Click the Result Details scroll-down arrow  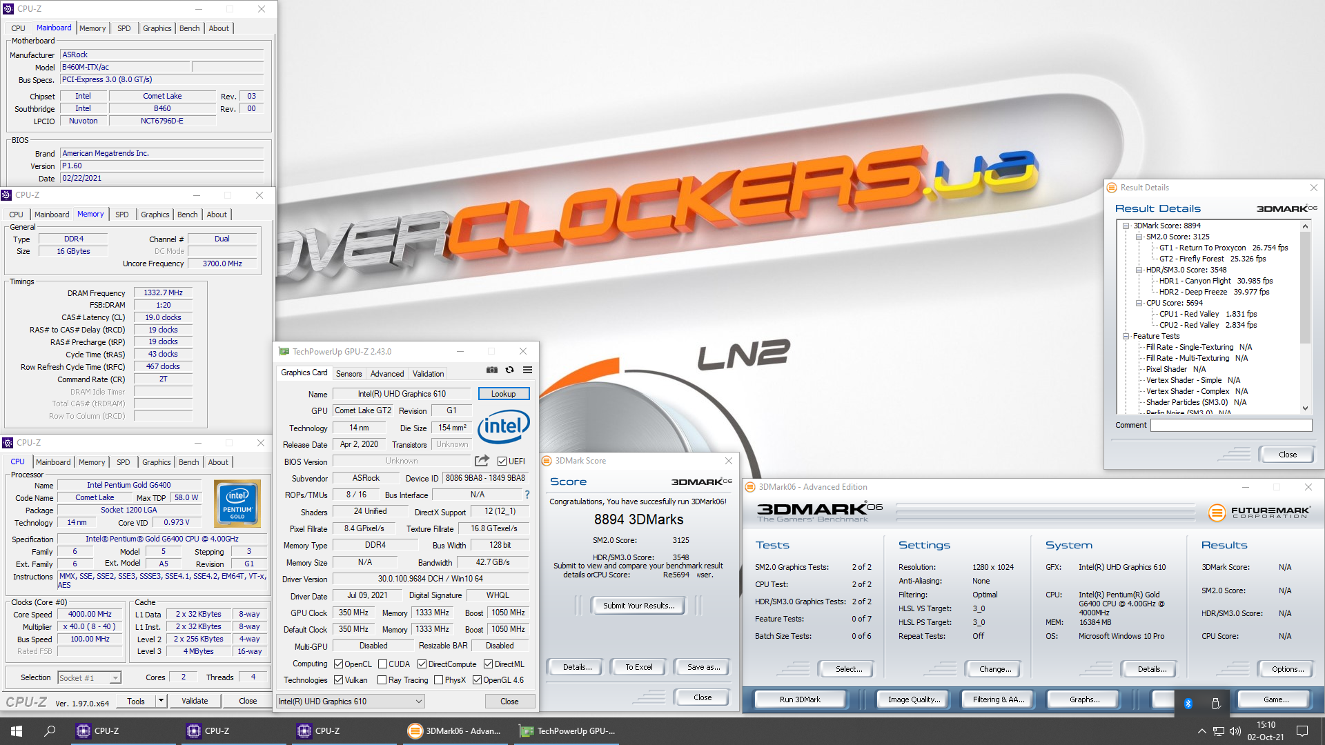(1305, 408)
